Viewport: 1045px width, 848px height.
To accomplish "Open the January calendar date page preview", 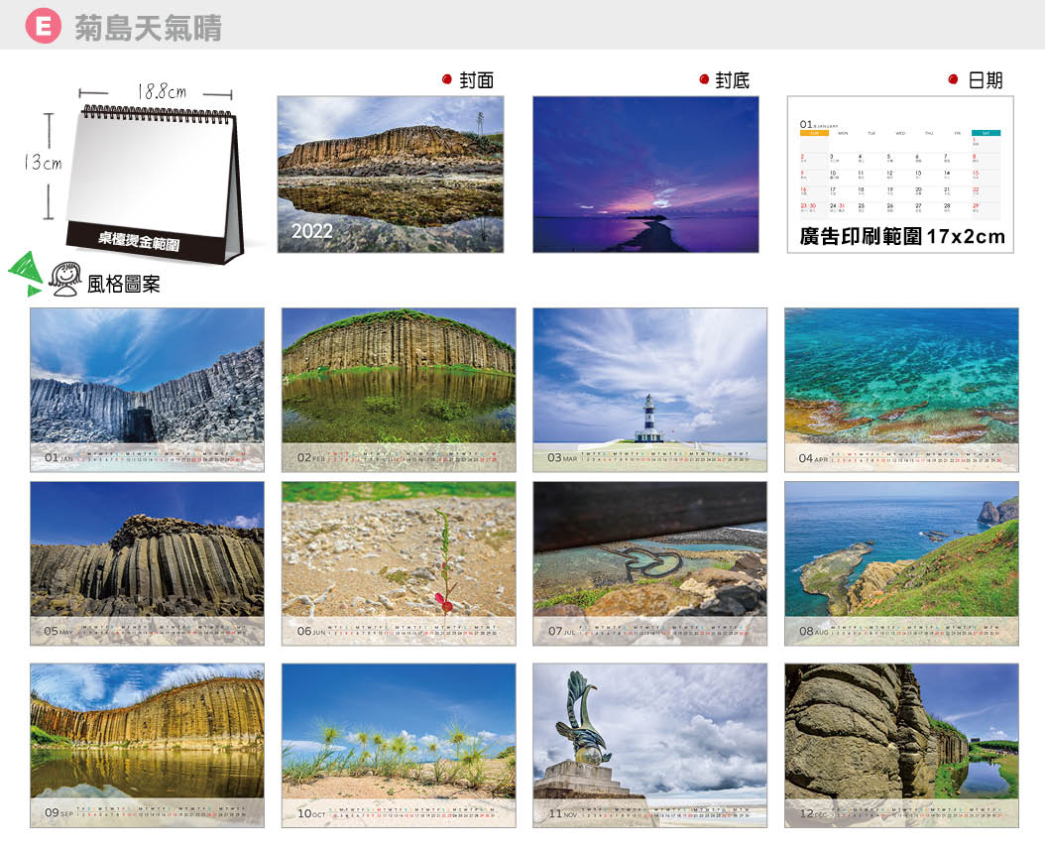I will point(899,169).
